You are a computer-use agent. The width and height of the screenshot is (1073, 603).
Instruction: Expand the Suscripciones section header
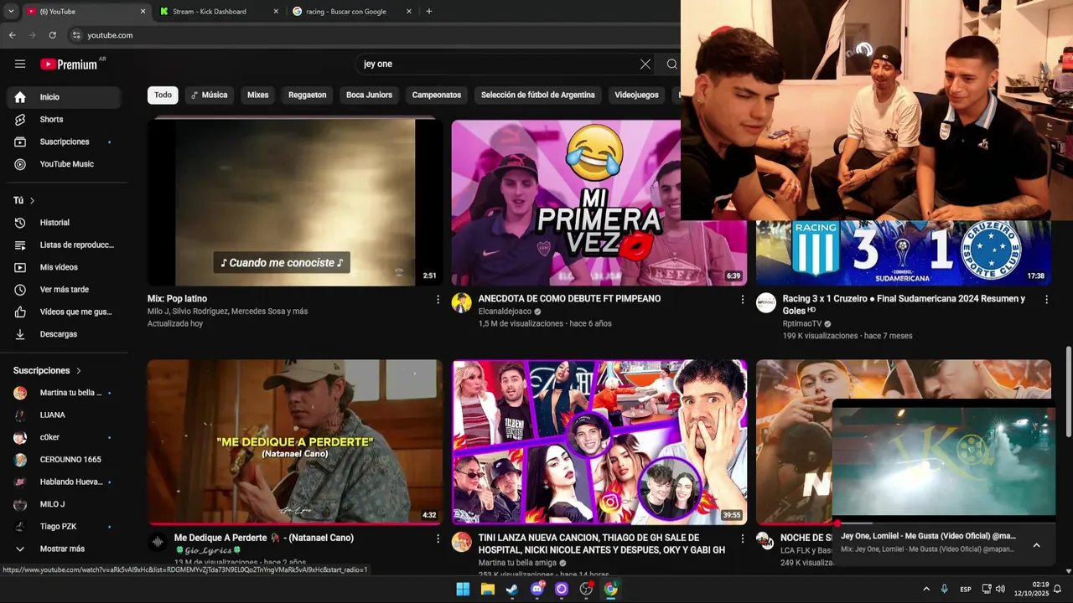[x=48, y=370]
